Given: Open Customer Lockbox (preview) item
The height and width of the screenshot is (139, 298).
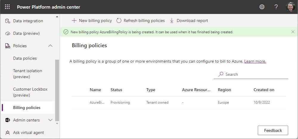Looking at the screenshot, I should pyautogui.click(x=30, y=92).
